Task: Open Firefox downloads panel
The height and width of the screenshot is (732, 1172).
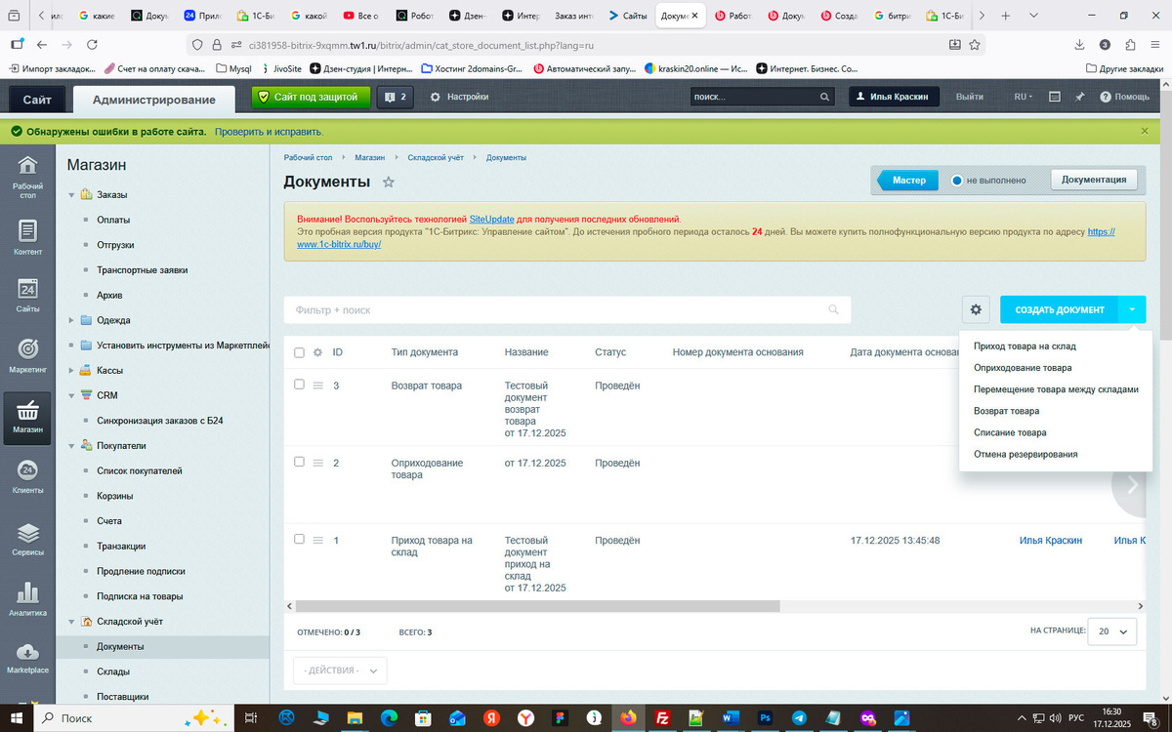Action: pyautogui.click(x=1079, y=45)
